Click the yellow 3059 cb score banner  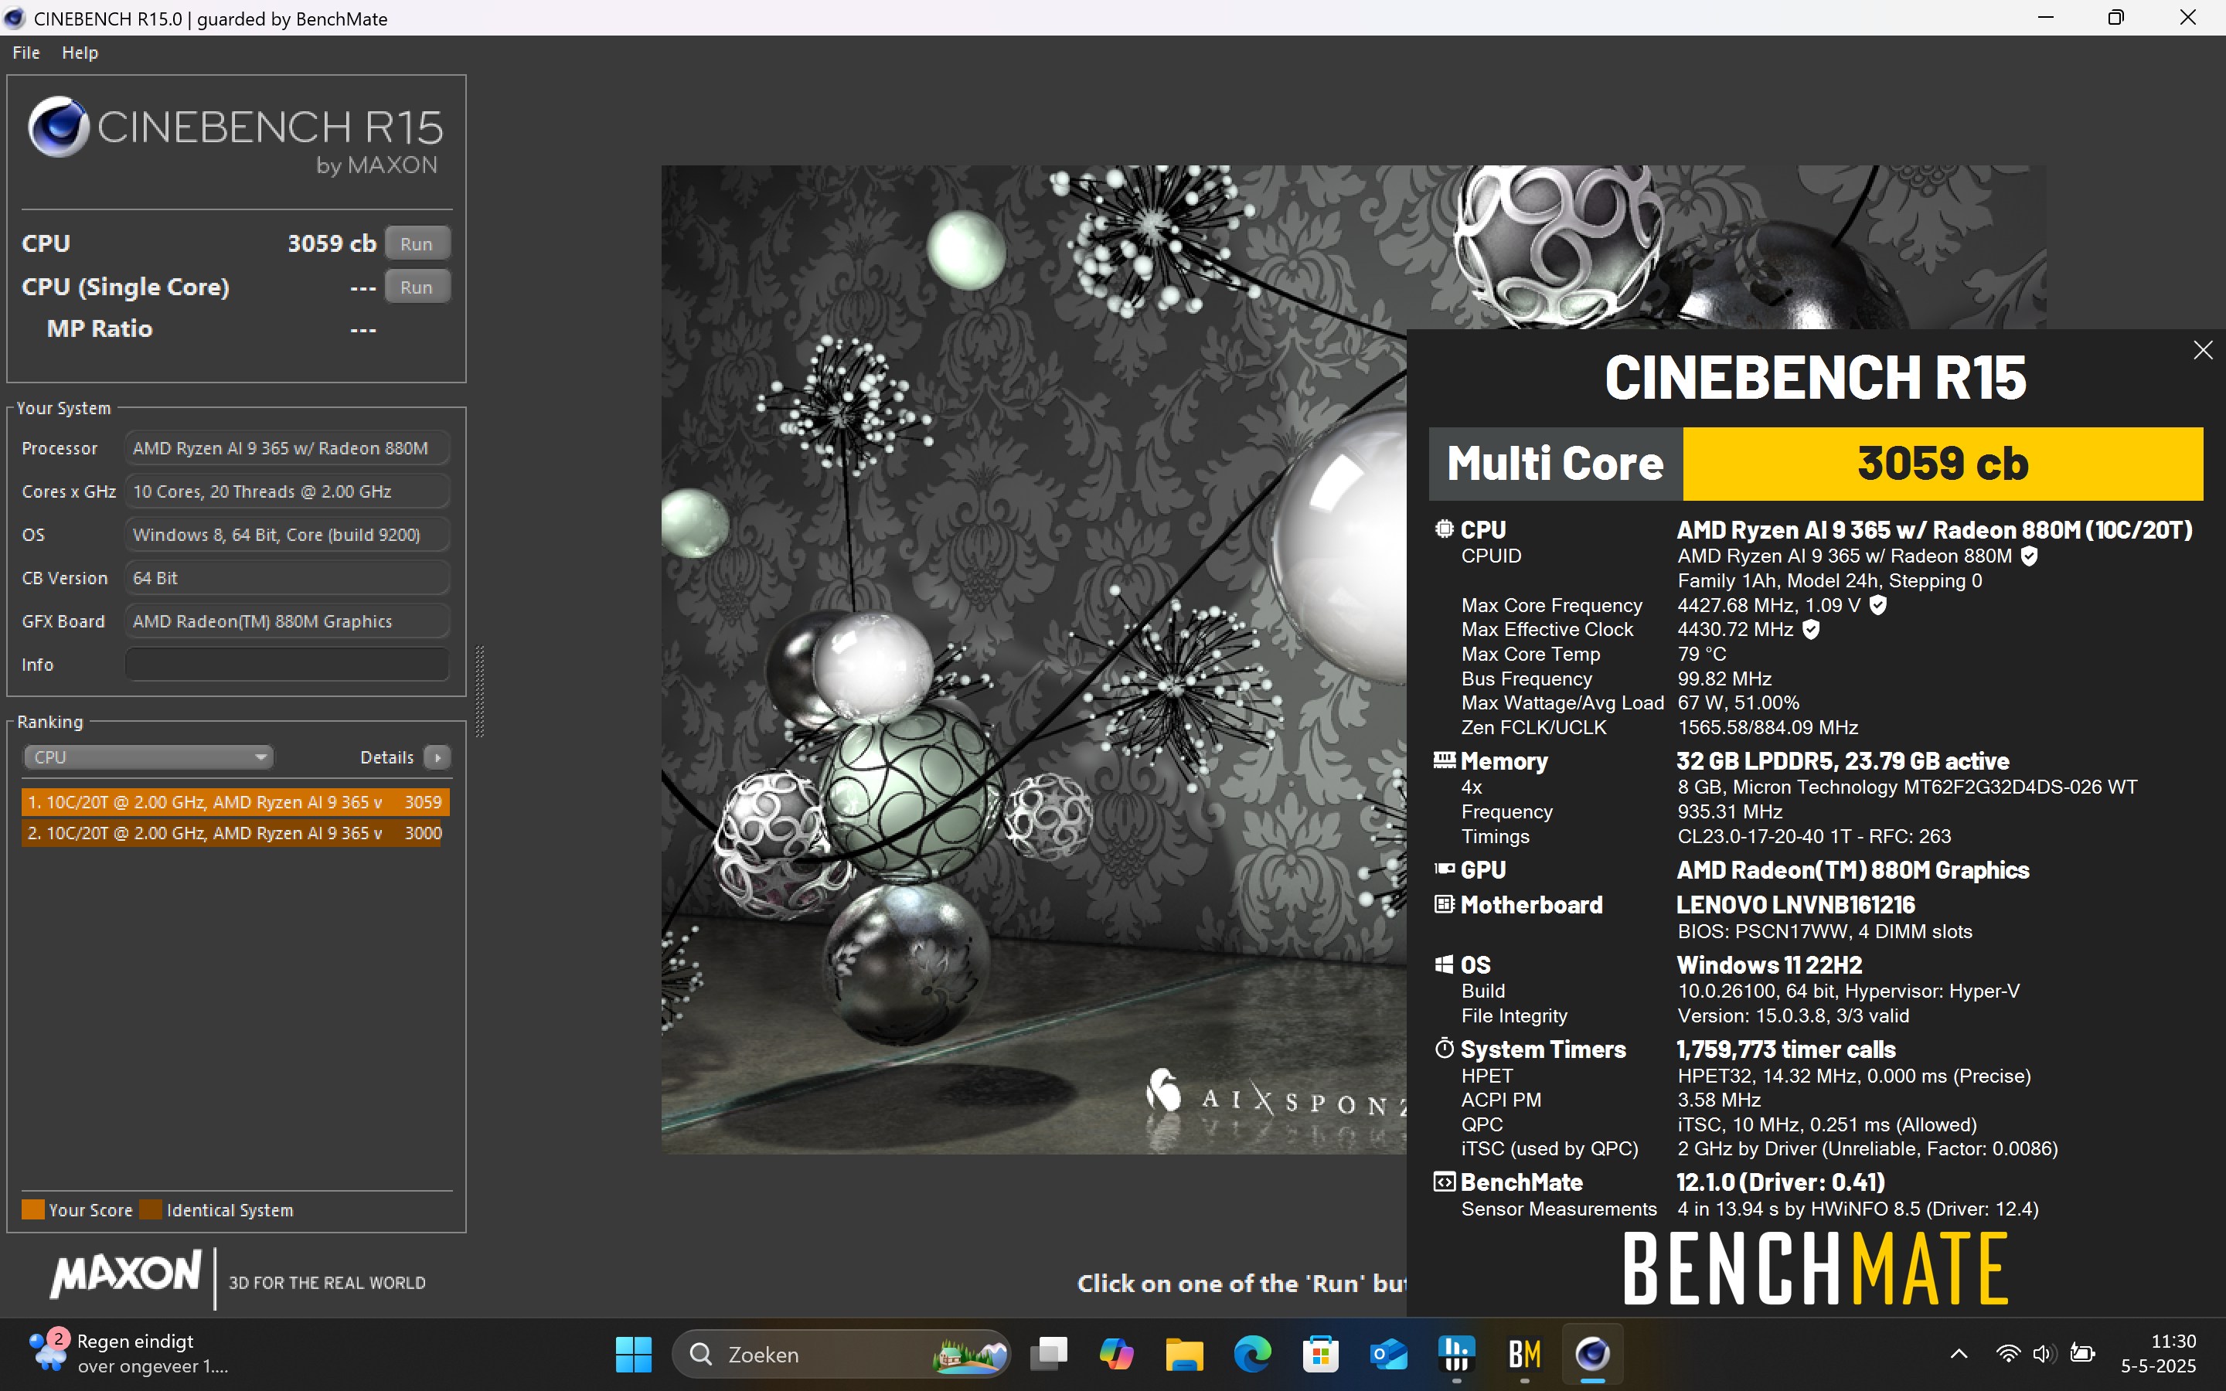[x=1942, y=464]
